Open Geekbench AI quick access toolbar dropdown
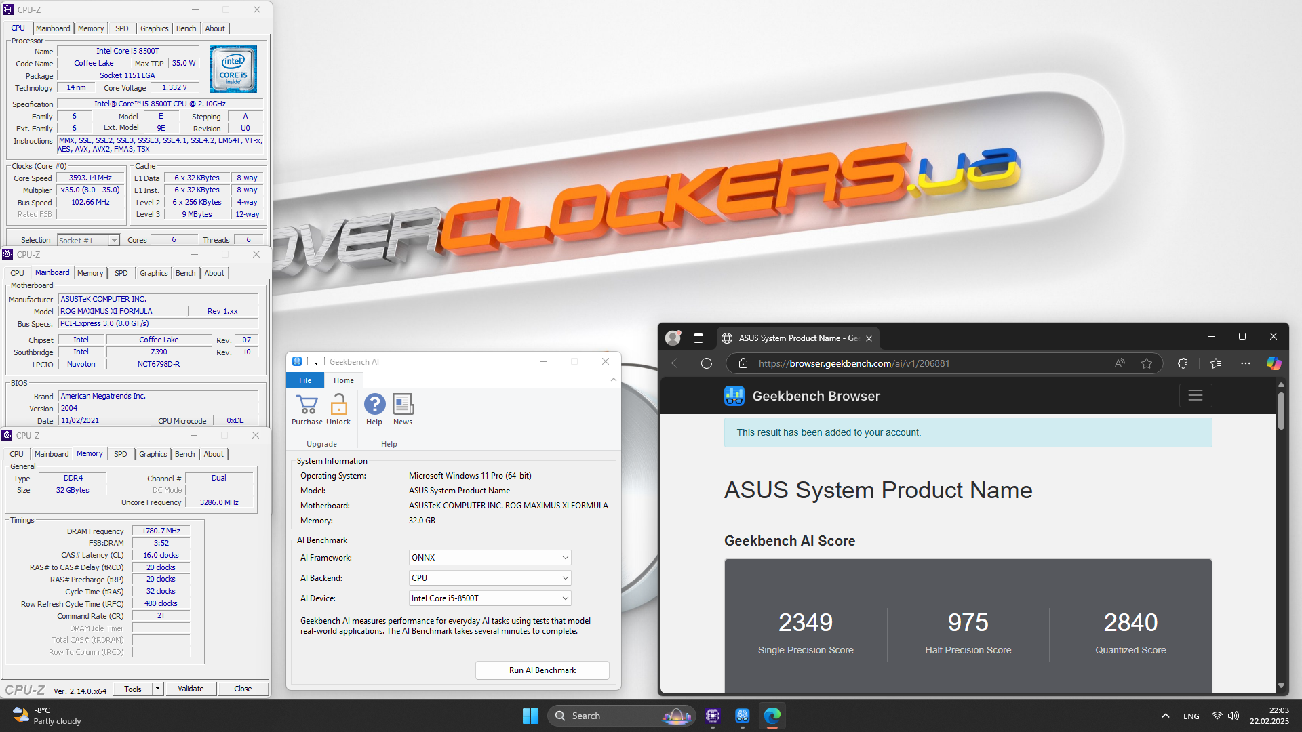This screenshot has height=732, width=1302. click(316, 362)
